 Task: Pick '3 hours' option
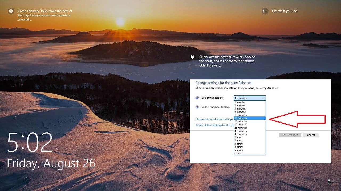pyautogui.click(x=250, y=144)
